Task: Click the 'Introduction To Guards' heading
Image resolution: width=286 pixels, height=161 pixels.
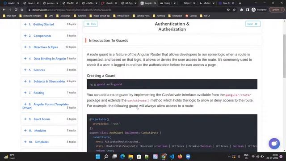Action: [109, 40]
